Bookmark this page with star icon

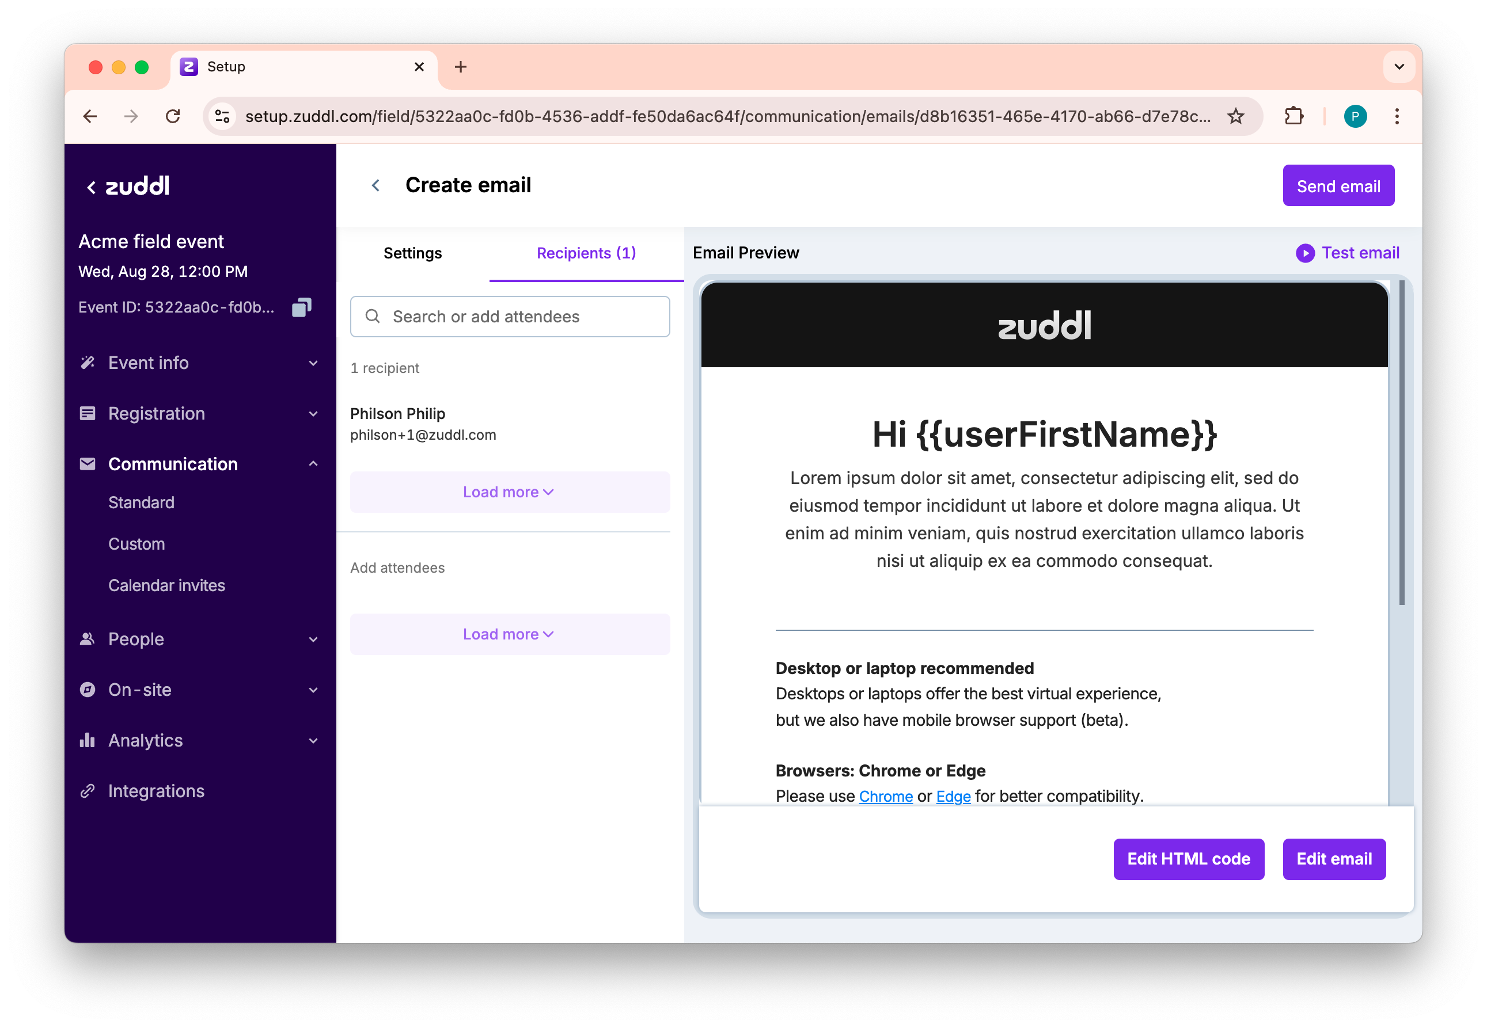(1235, 117)
